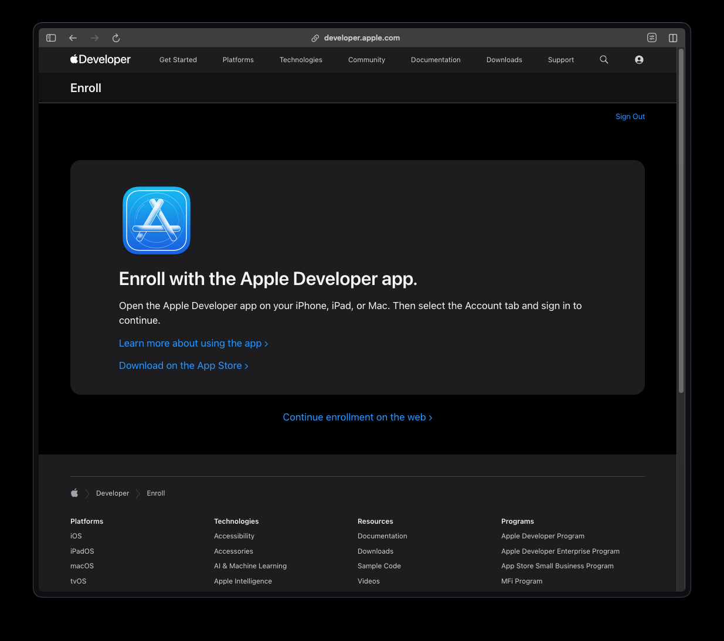Open the MFi Program footer link
This screenshot has width=724, height=641.
tap(522, 581)
